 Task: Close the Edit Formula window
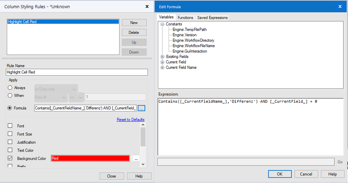[340, 7]
